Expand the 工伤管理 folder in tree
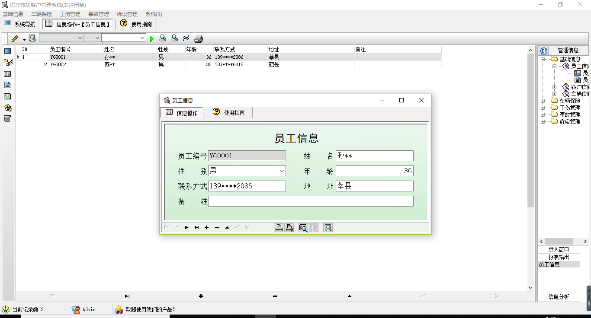The height and width of the screenshot is (318, 591). (543, 108)
